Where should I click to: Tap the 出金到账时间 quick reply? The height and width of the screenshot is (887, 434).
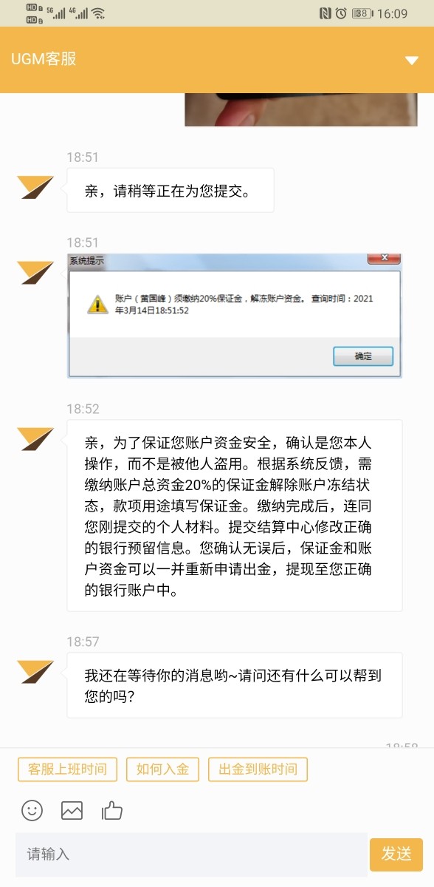[x=258, y=769]
